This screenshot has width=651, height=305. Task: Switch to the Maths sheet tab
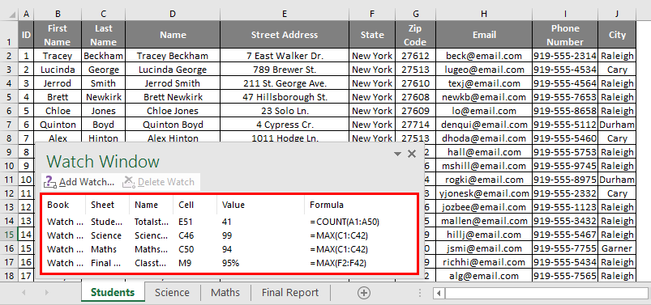[x=225, y=293]
